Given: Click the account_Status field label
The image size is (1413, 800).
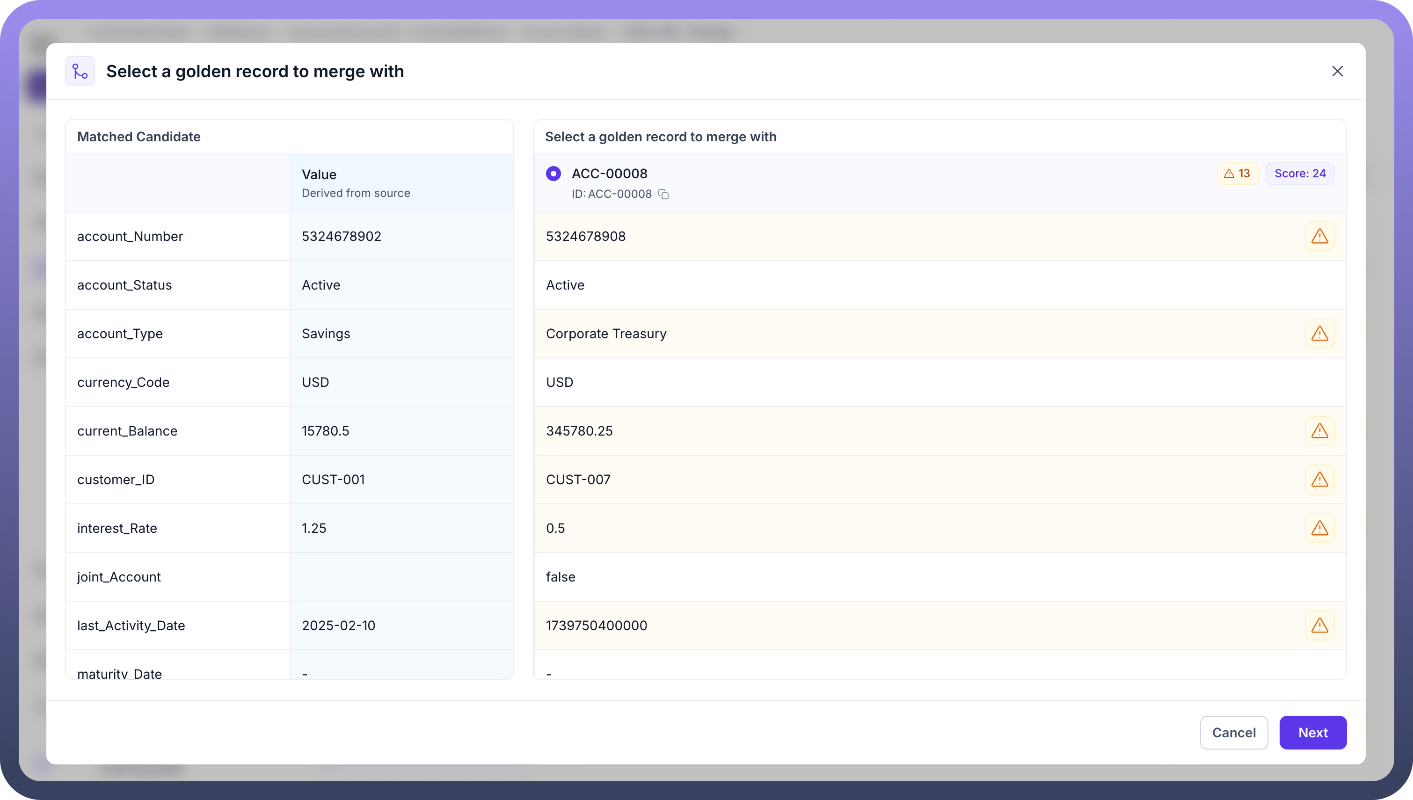Looking at the screenshot, I should [125, 285].
